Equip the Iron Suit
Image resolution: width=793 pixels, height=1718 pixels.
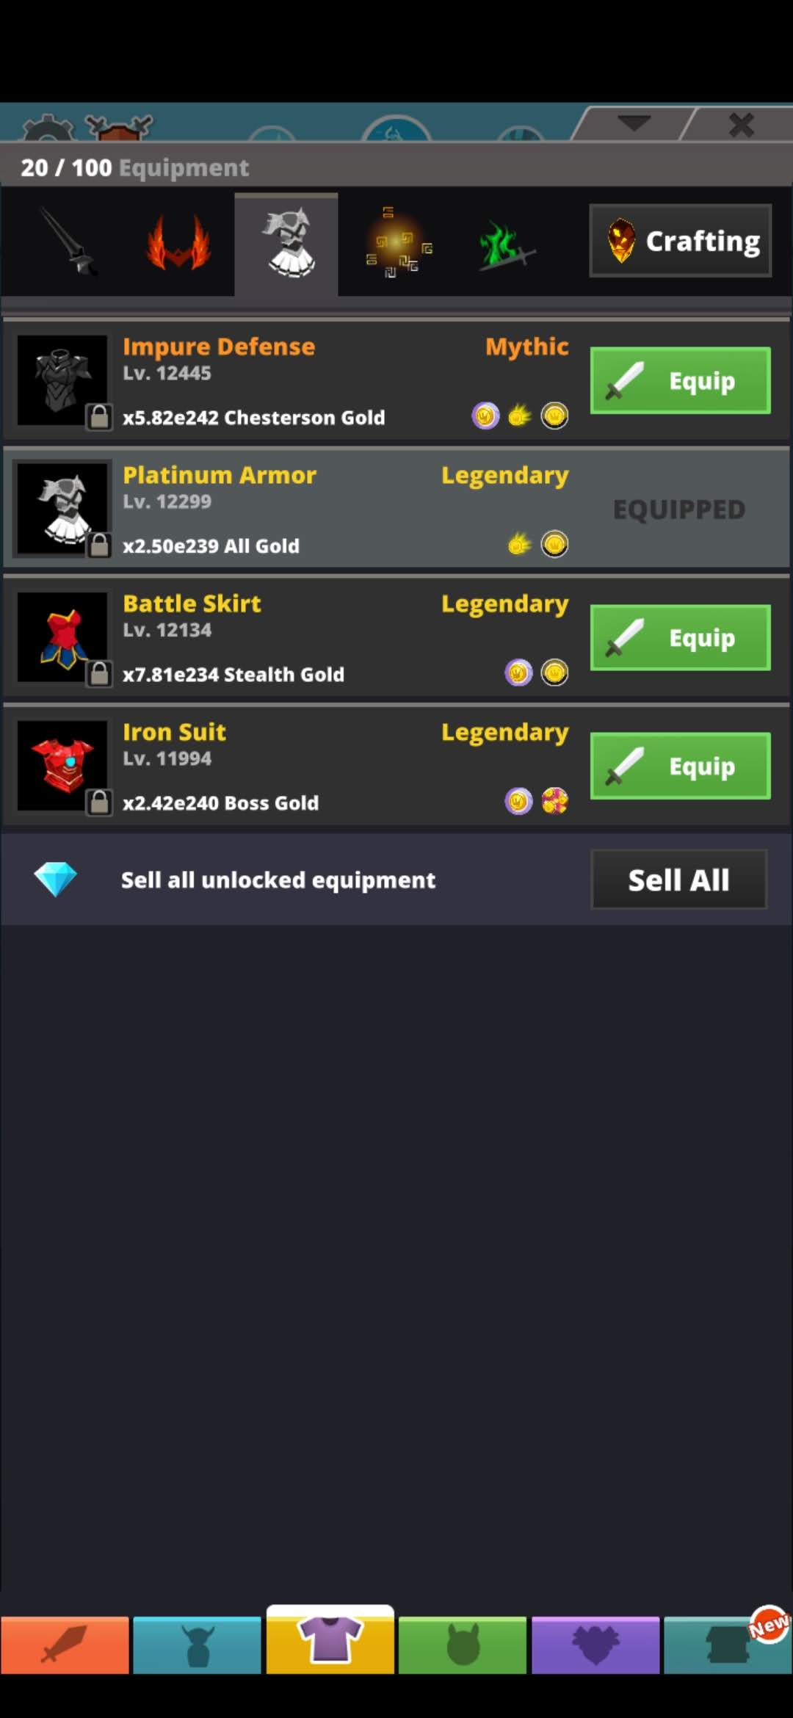click(x=681, y=766)
